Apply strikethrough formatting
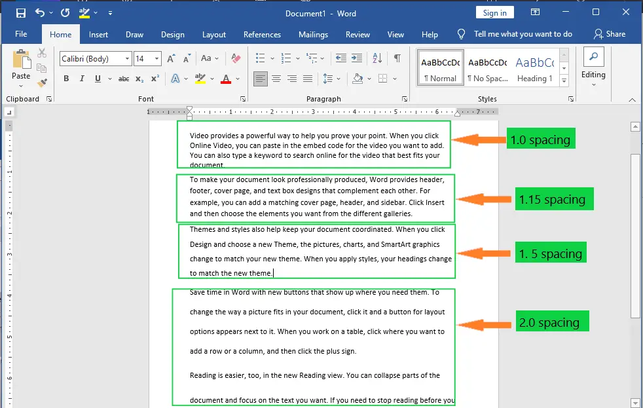 123,79
